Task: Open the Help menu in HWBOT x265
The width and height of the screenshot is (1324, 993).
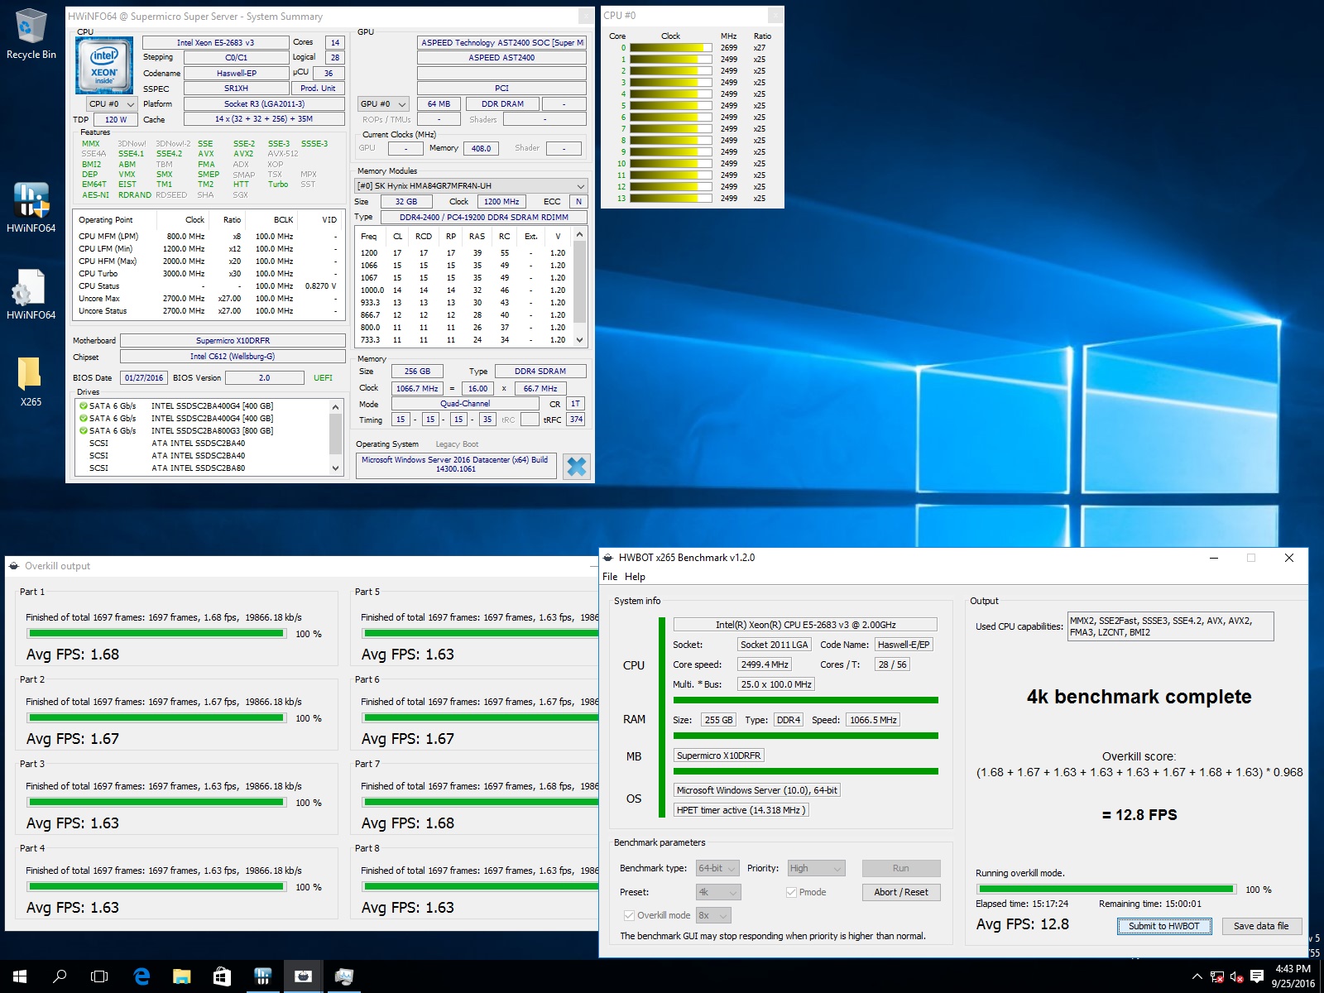Action: tap(635, 577)
